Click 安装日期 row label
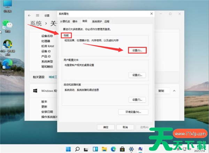 pyautogui.click(x=47, y=112)
